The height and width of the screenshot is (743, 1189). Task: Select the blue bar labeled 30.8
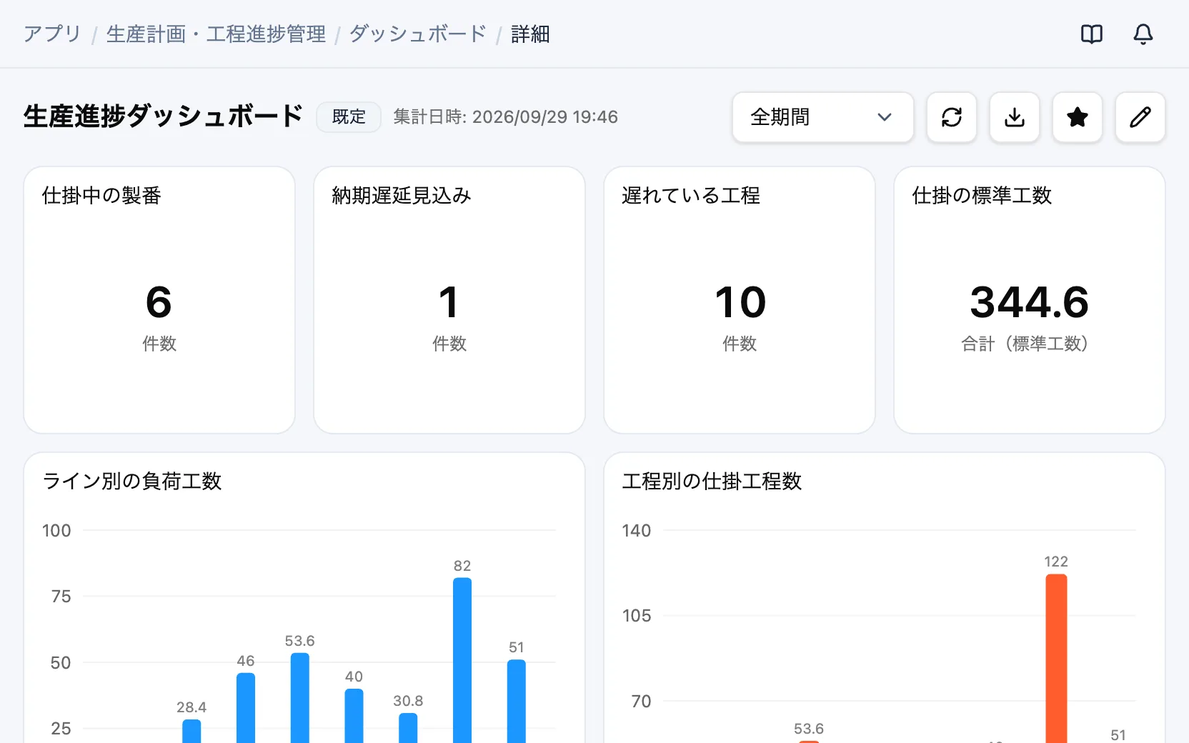coord(408,728)
